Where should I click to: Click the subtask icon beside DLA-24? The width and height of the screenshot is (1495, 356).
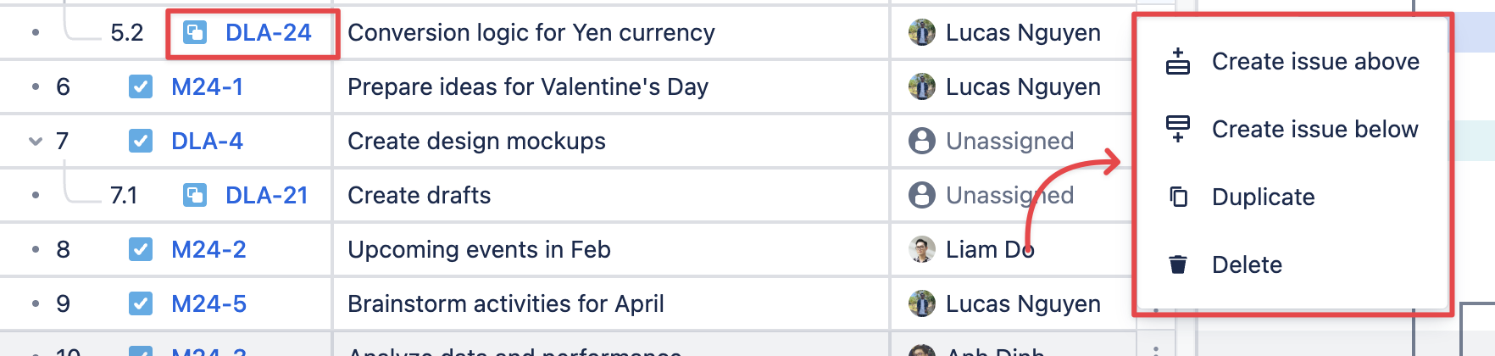click(x=195, y=33)
